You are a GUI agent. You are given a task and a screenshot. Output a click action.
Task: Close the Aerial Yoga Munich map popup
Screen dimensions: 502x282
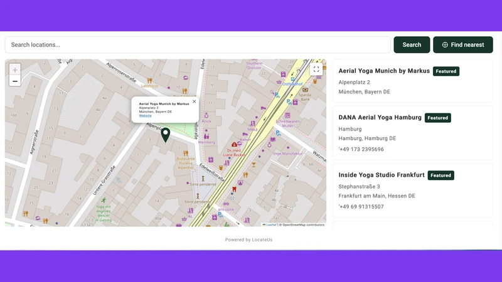click(194, 102)
